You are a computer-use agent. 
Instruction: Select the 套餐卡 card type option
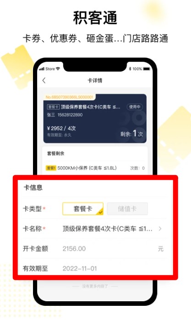[x=83, y=208]
